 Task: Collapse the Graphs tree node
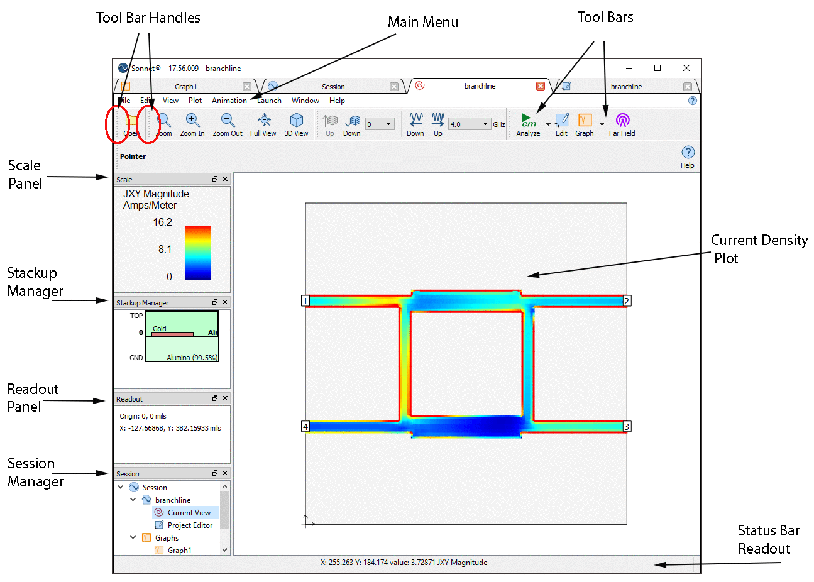pyautogui.click(x=133, y=537)
